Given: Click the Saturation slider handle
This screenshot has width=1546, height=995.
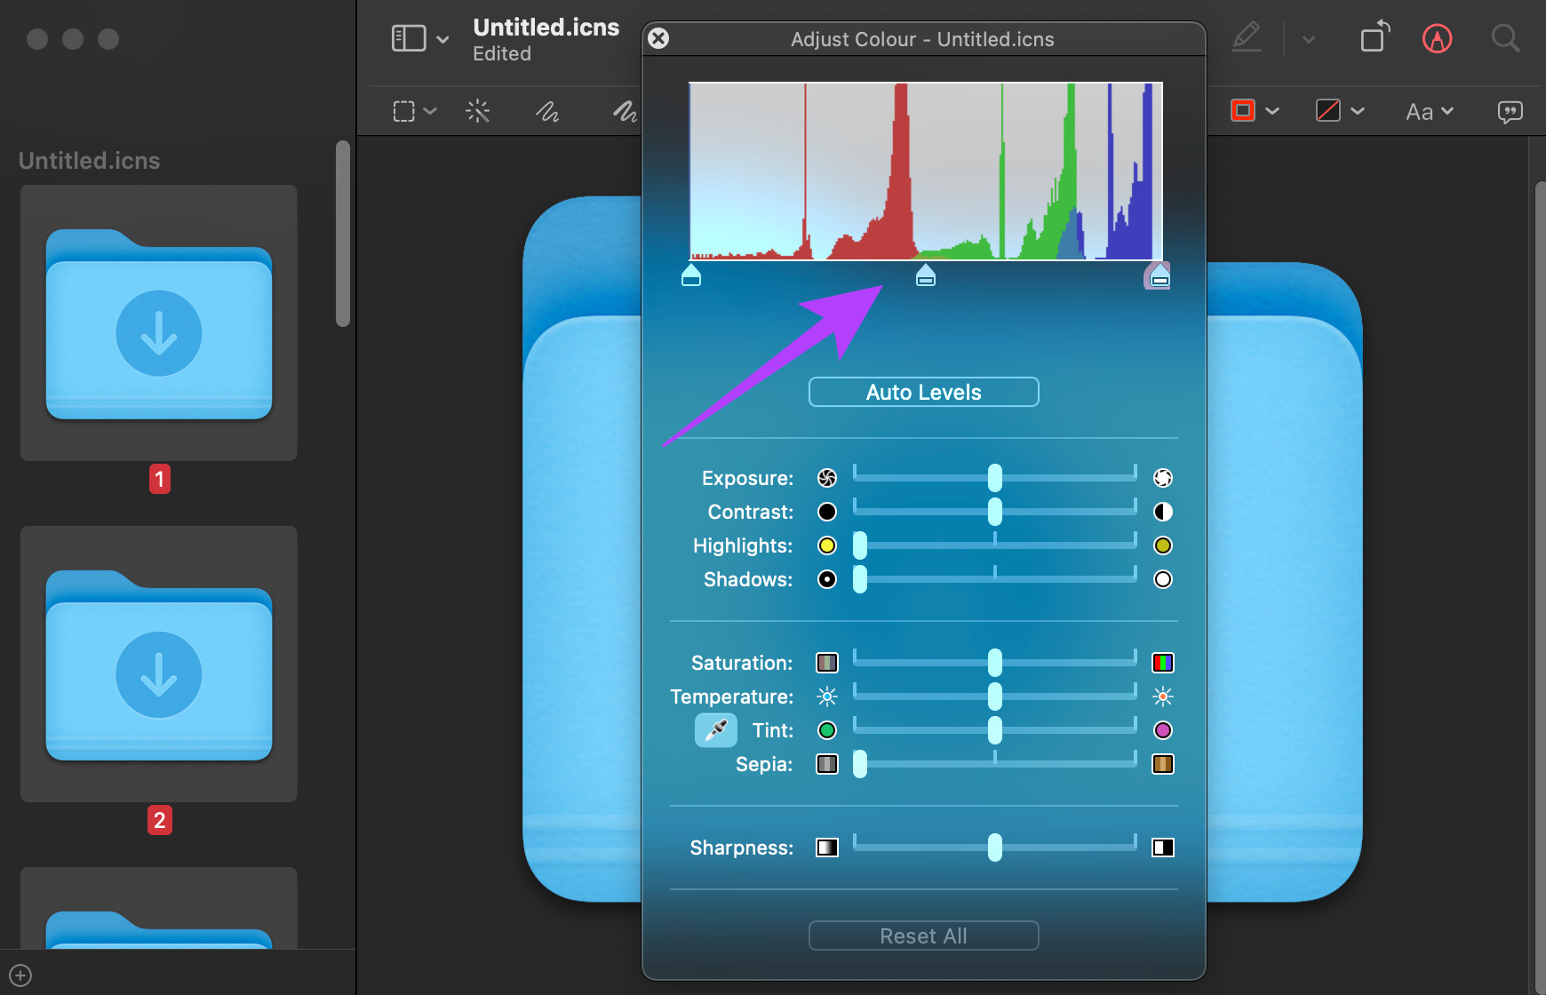Looking at the screenshot, I should click(x=995, y=663).
